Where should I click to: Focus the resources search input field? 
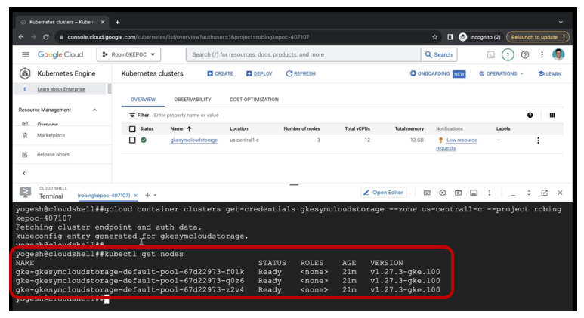tap(303, 54)
